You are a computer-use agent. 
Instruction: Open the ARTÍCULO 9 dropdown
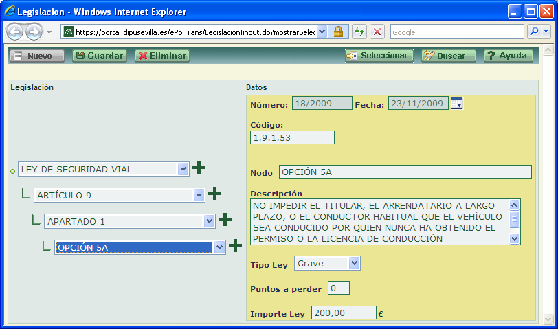tap(119, 195)
